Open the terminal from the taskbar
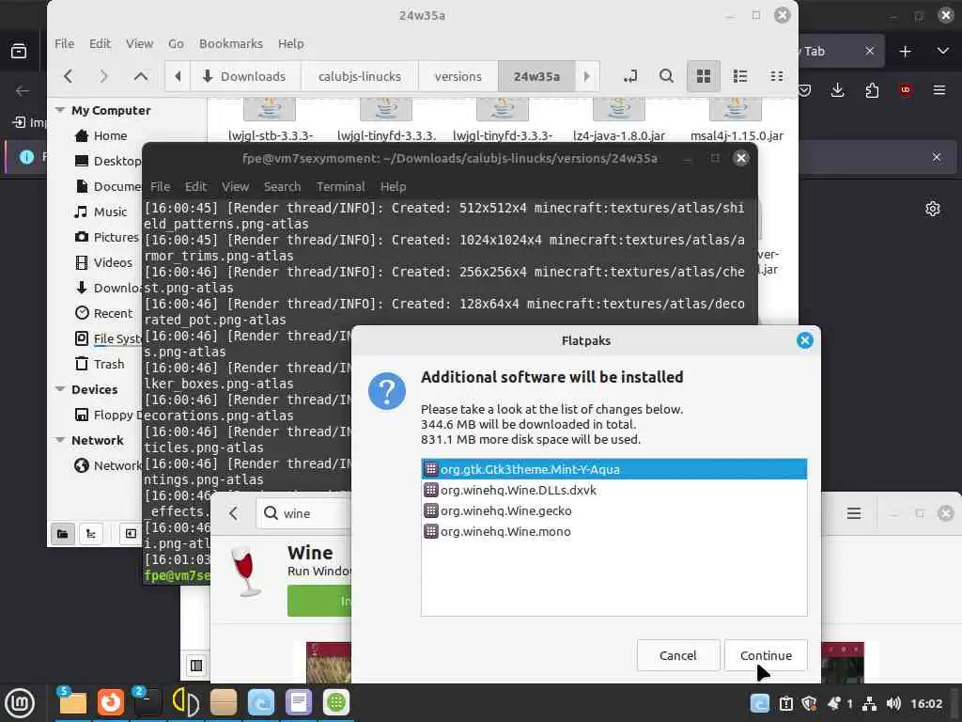 tap(147, 701)
